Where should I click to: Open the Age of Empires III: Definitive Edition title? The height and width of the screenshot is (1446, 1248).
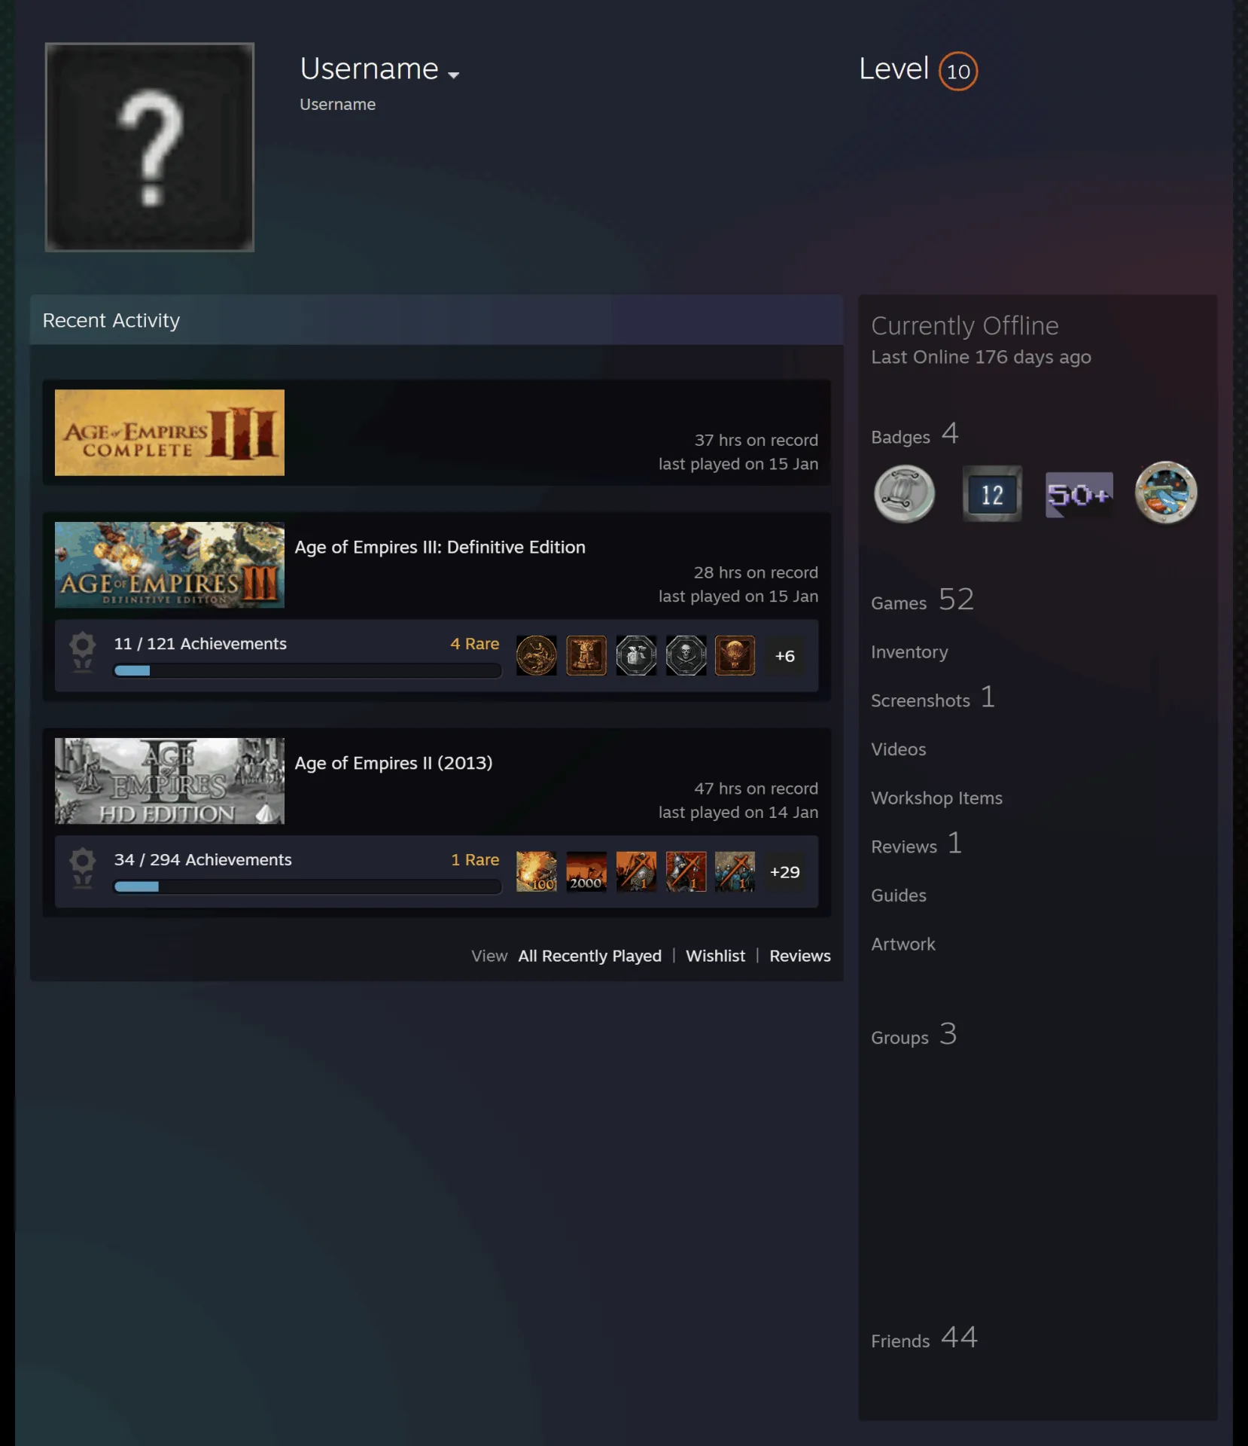[x=440, y=548]
